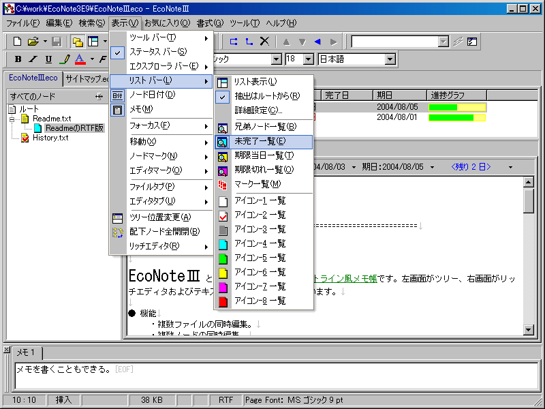Expand the エディタマーク submenu
Viewport: 545px width, 409px height.
(161, 170)
